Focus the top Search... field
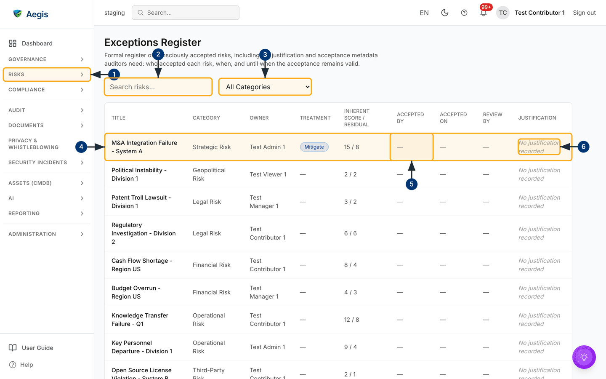 coord(186,13)
